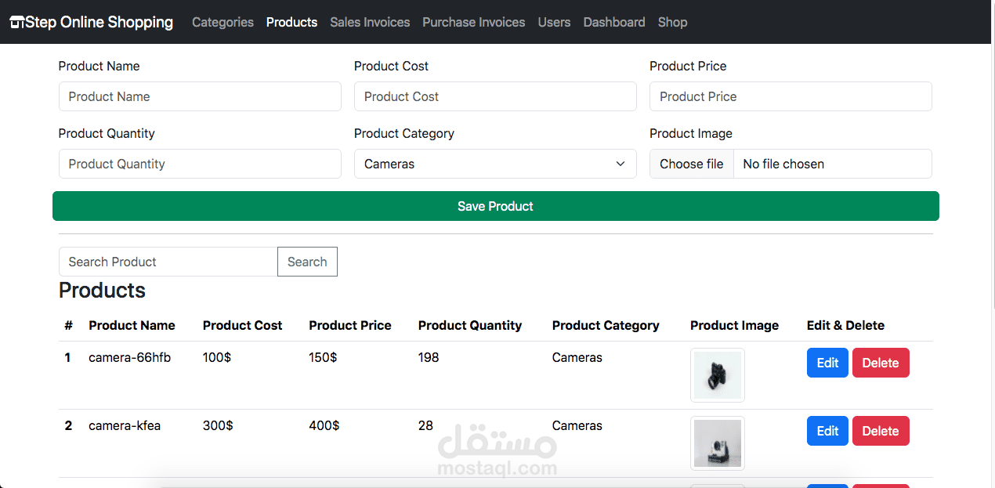Click the Search button
This screenshot has height=488, width=995.
(x=307, y=262)
